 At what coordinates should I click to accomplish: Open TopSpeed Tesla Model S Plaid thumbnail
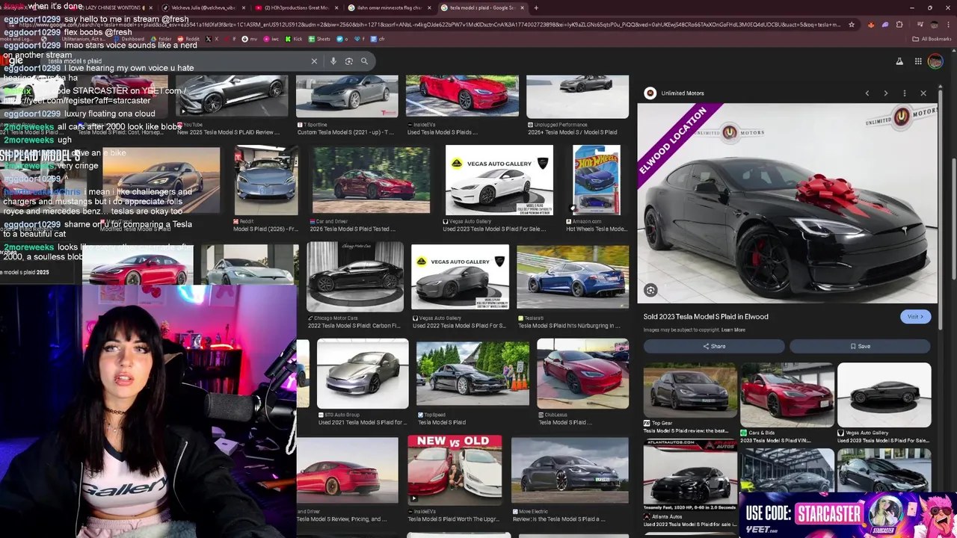point(473,374)
